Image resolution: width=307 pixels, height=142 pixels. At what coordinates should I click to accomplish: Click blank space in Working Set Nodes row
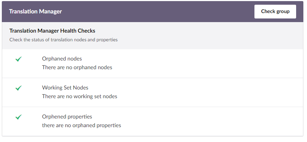[196, 92]
